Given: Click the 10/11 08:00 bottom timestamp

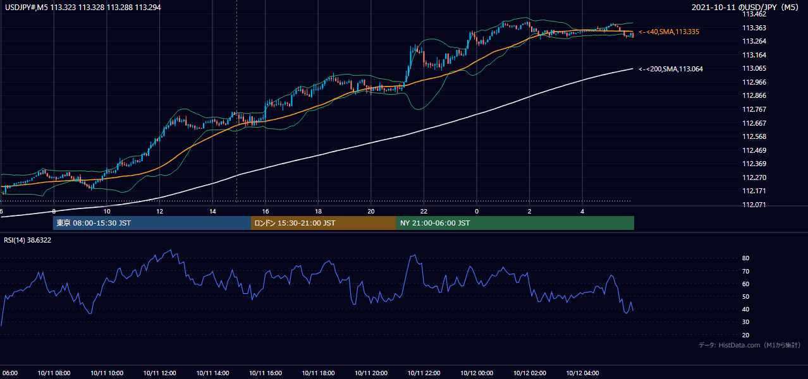Looking at the screenshot, I should click(x=54, y=373).
